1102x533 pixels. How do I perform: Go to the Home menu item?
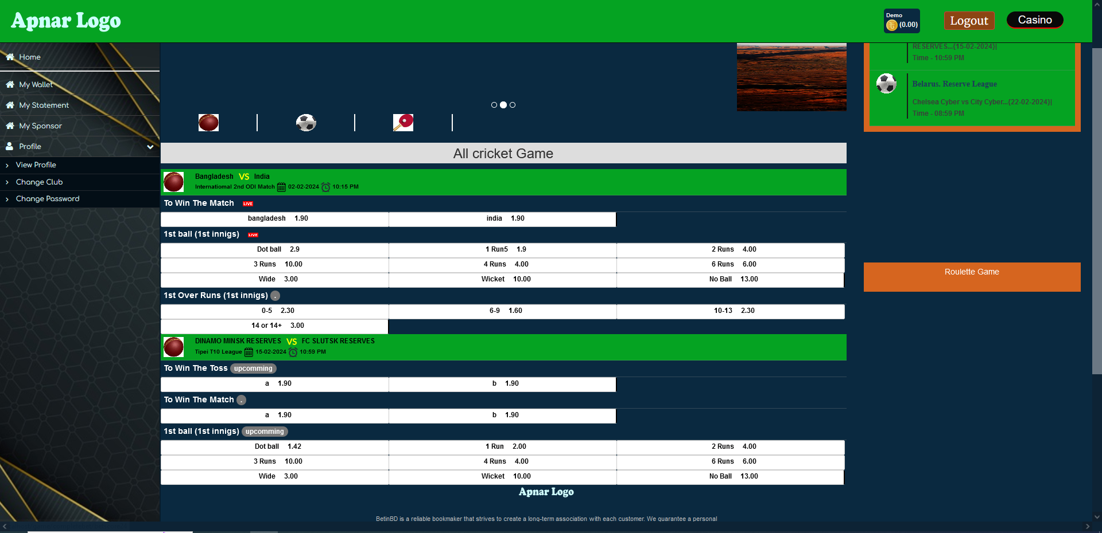tap(30, 57)
